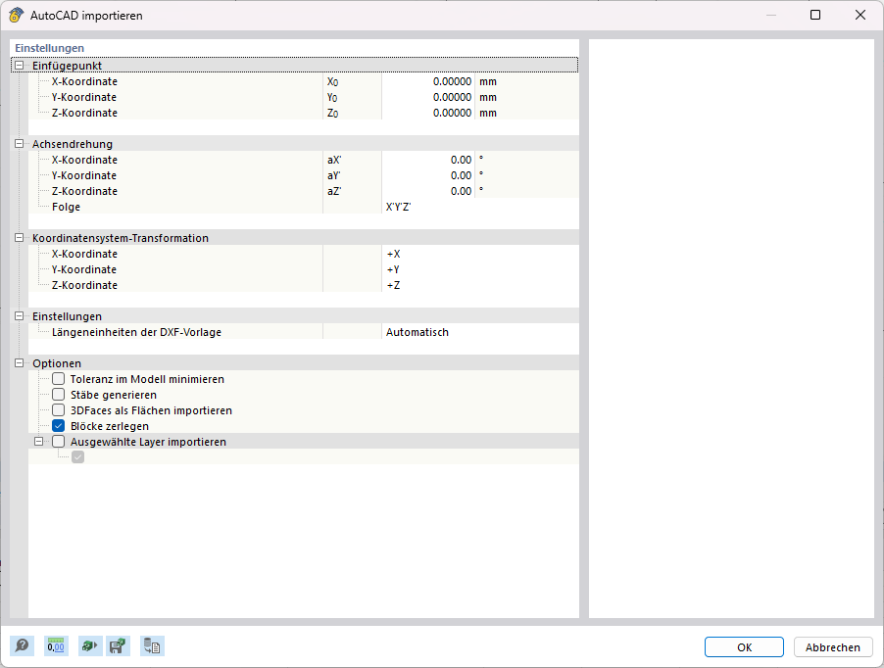
Task: Uncheck Blöcke zerlegen
Action: [59, 426]
